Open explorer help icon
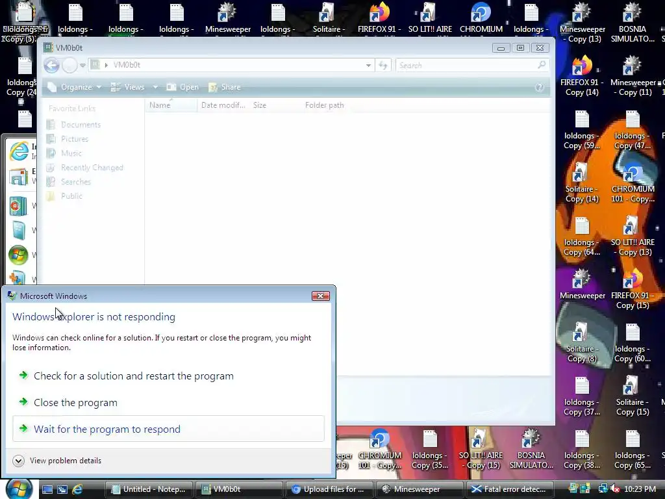 click(x=540, y=87)
